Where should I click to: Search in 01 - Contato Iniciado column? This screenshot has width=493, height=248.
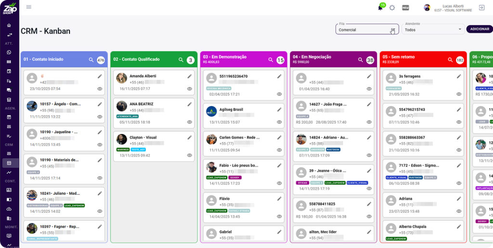coord(91,60)
